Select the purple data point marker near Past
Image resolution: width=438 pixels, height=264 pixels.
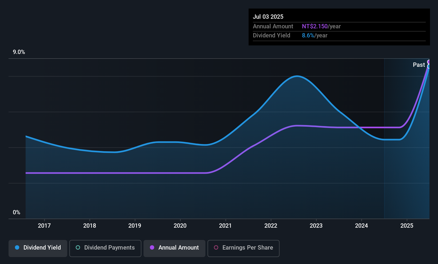429,61
